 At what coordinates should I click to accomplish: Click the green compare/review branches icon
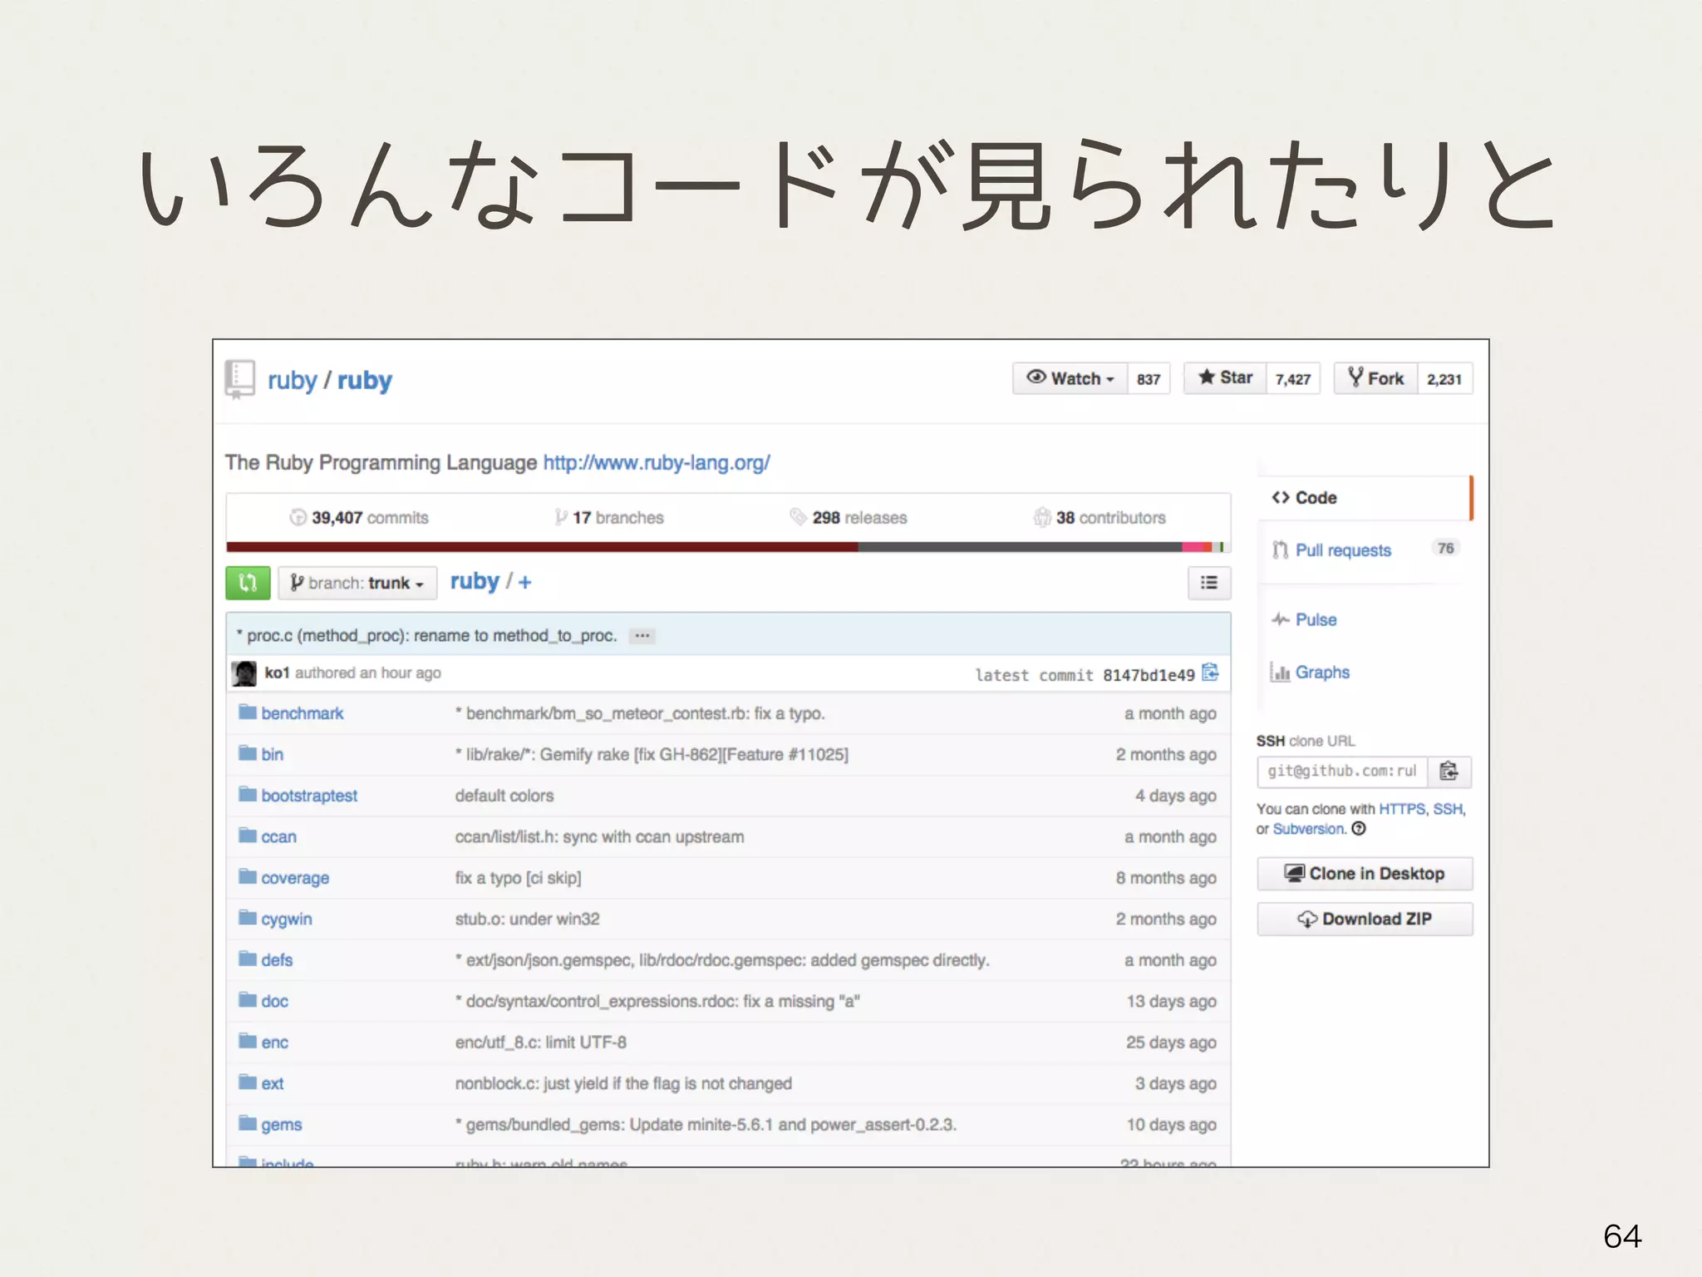(x=248, y=583)
